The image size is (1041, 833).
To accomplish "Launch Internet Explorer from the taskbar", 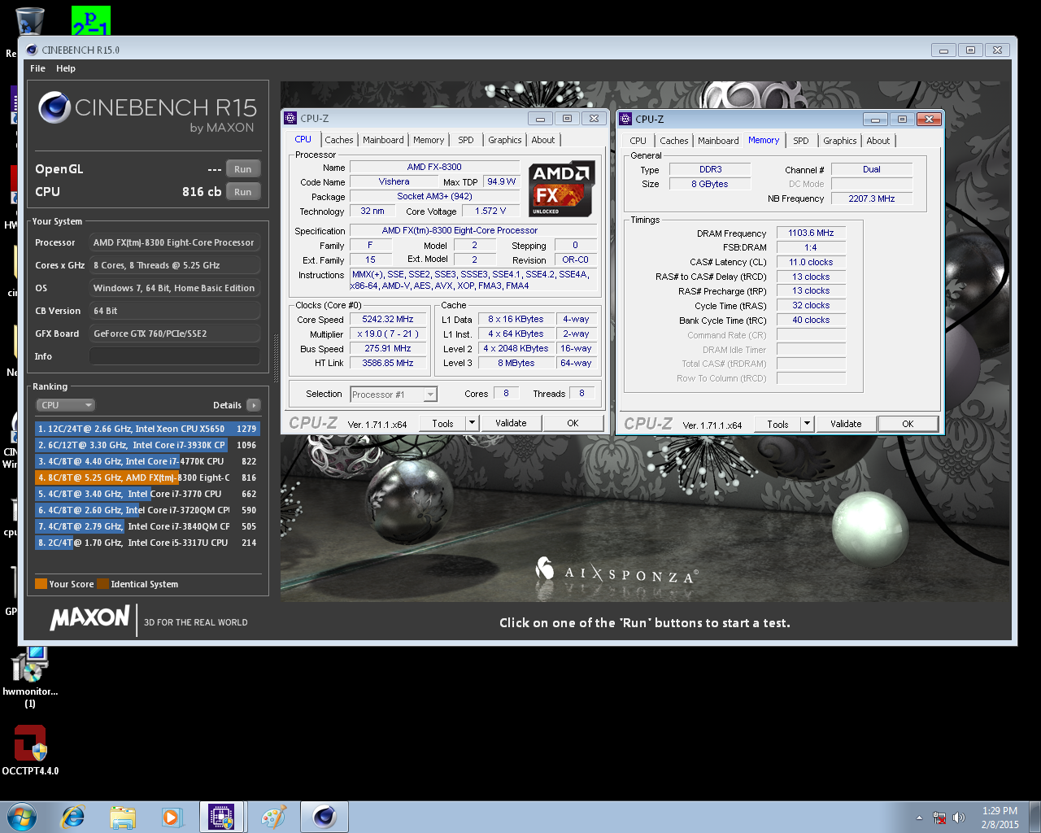I will click(73, 817).
